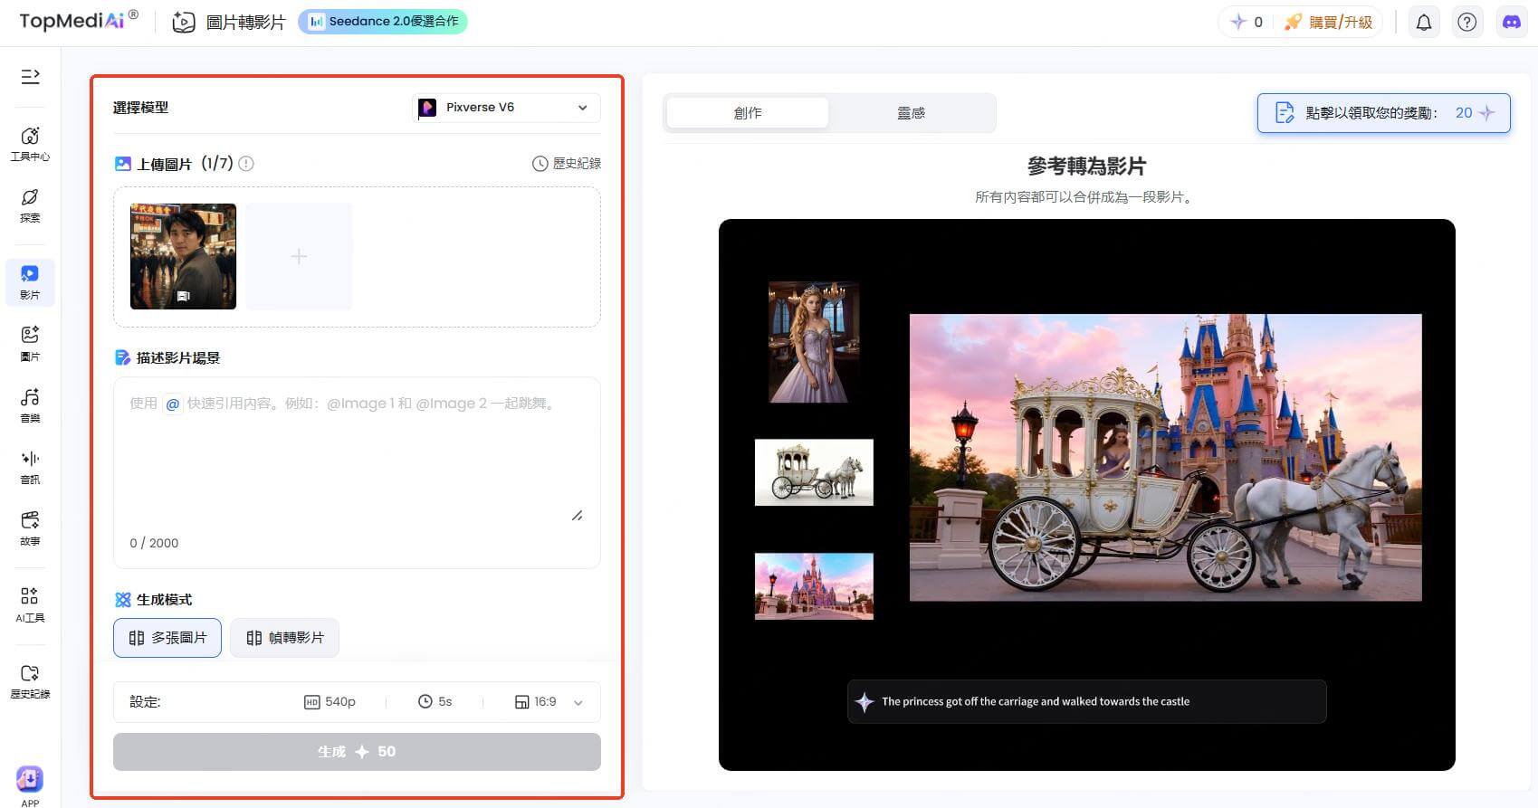Click the APP download icon
The image size is (1538, 808).
(30, 779)
